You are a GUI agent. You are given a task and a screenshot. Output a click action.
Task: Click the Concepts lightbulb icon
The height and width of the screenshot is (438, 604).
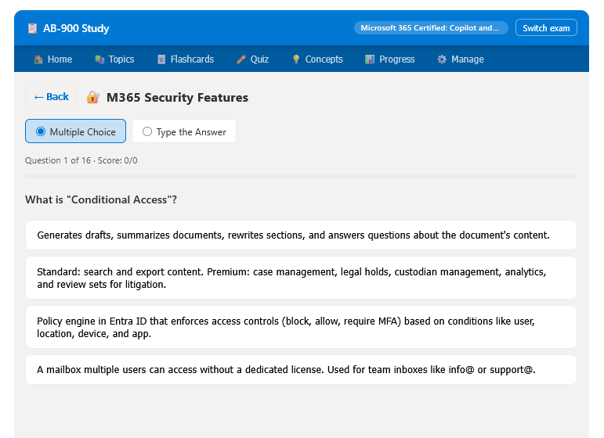pyautogui.click(x=296, y=59)
